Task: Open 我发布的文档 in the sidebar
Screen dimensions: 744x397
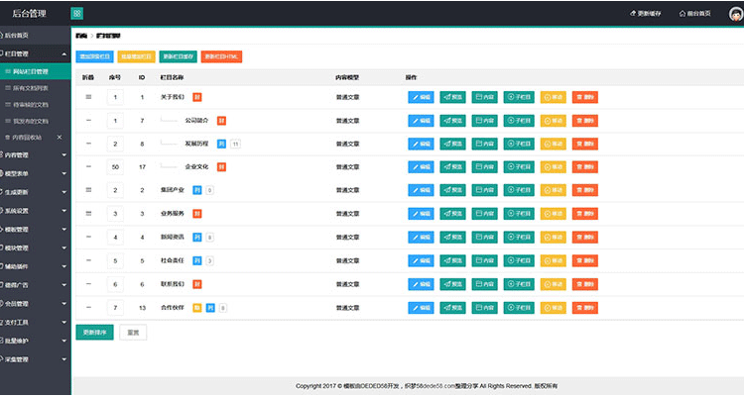Action: click(36, 122)
